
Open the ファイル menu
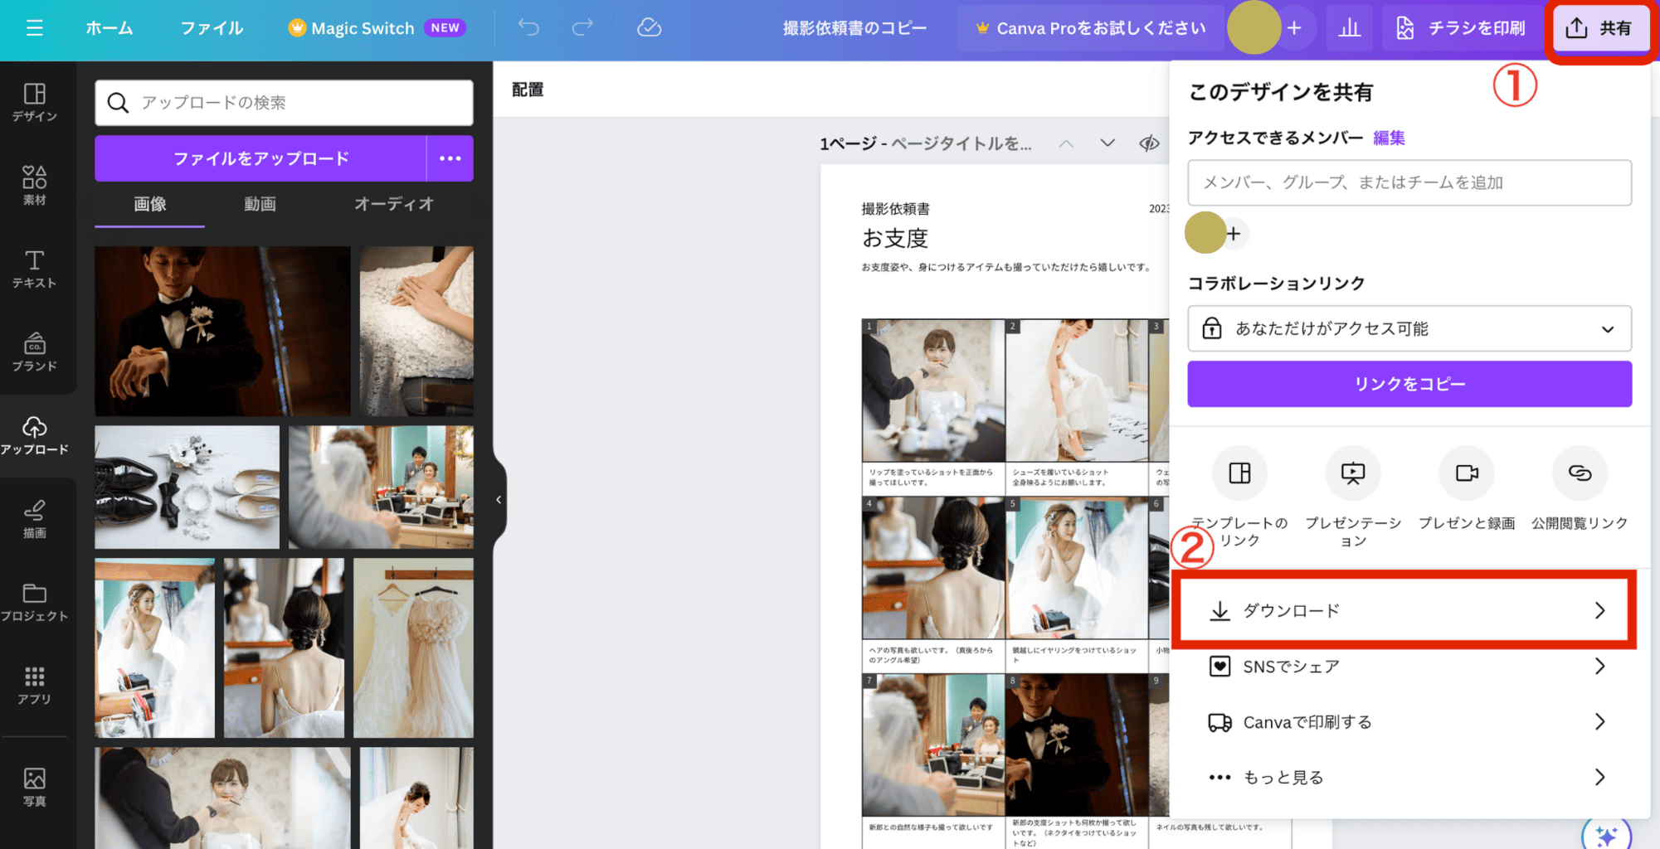pos(212,28)
